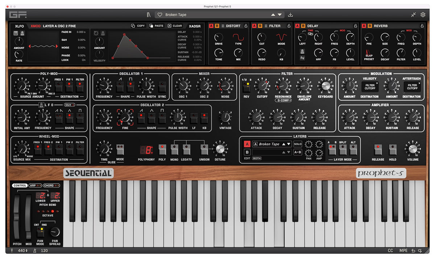This screenshot has height=260, width=435.
Task: Click the Filter effect lock icon
Action: 289,26
